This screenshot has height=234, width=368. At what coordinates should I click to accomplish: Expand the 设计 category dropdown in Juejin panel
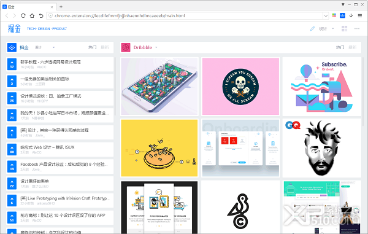tap(53, 47)
